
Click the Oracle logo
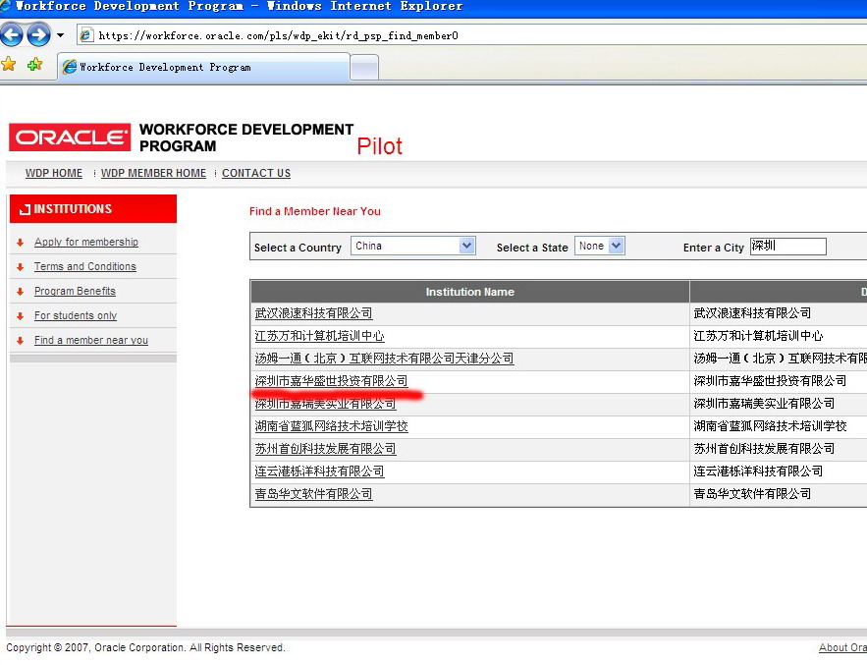click(70, 138)
